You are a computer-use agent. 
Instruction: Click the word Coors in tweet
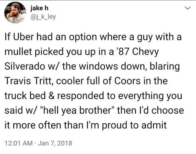(128, 81)
